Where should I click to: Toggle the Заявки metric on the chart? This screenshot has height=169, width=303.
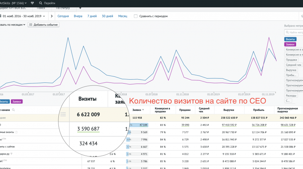(x=290, y=44)
